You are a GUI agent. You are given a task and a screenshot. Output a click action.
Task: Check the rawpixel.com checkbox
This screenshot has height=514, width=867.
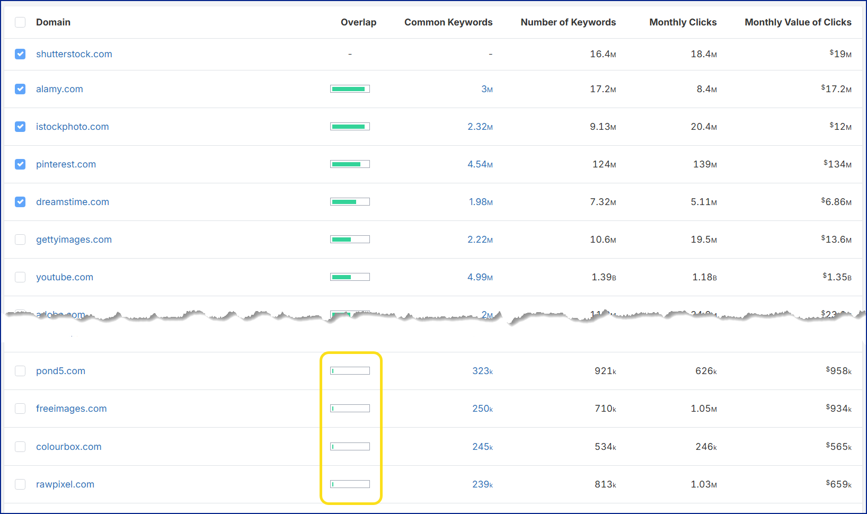pyautogui.click(x=20, y=484)
